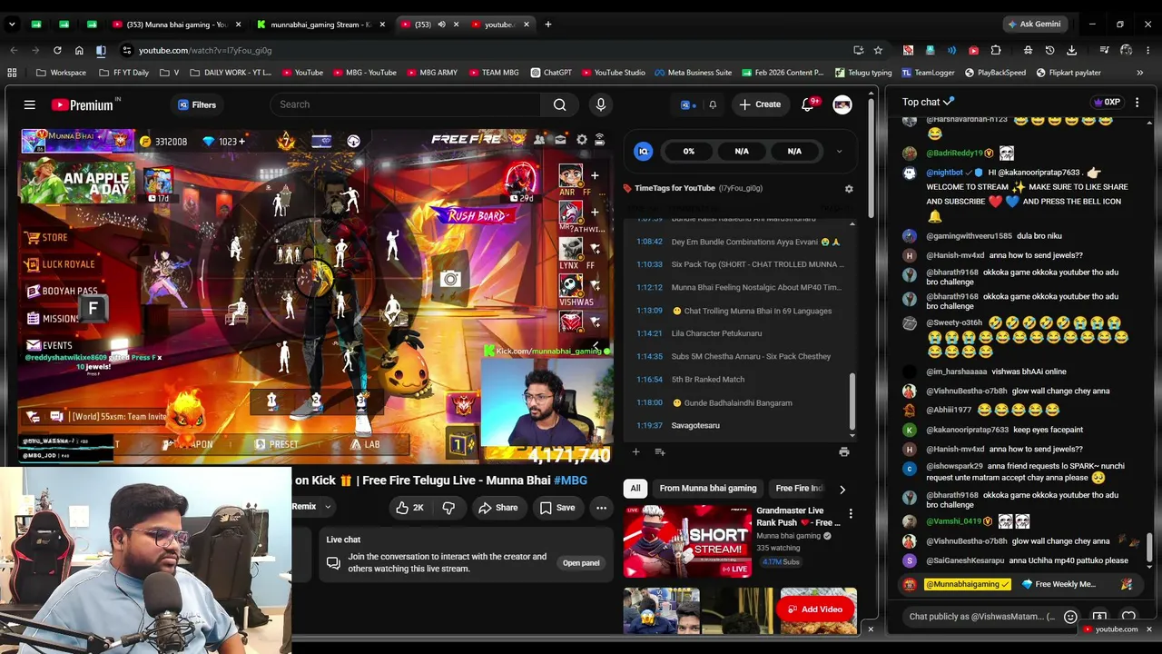This screenshot has height=654, width=1162.
Task: Click the Create button
Action: (x=760, y=104)
